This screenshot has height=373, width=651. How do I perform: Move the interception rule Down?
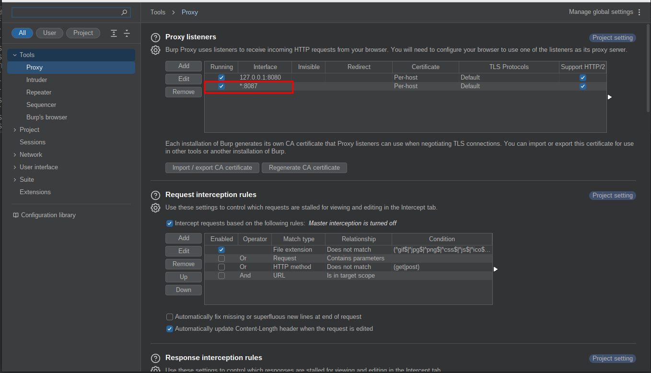(x=184, y=290)
